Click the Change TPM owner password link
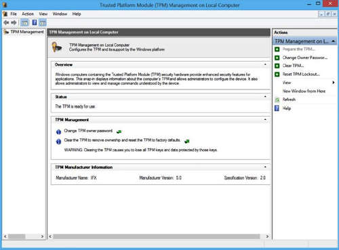The image size is (339, 250). [x=88, y=131]
